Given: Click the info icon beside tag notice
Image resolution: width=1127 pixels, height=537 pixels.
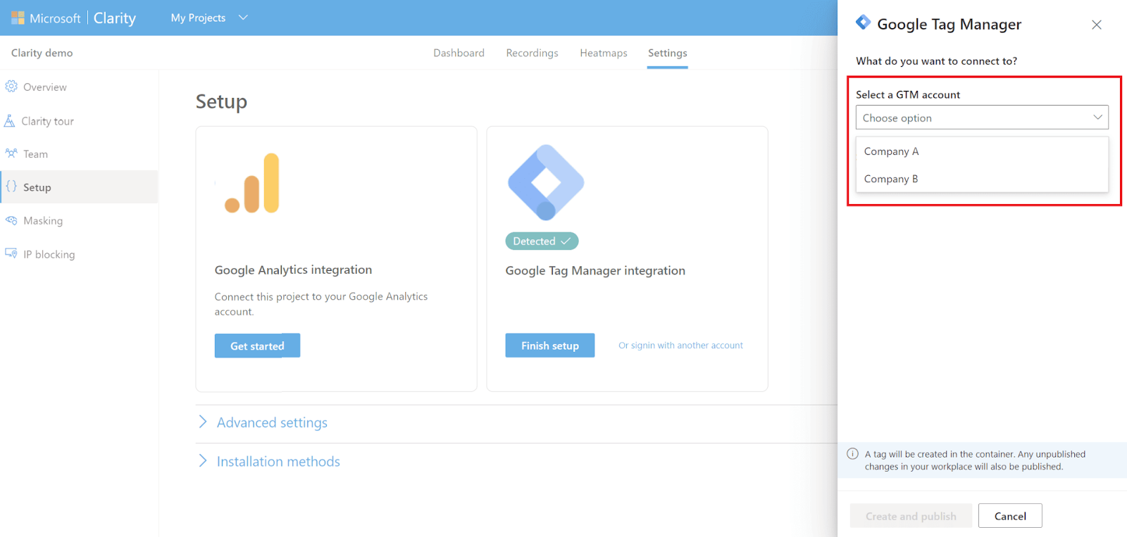Looking at the screenshot, I should tap(852, 454).
